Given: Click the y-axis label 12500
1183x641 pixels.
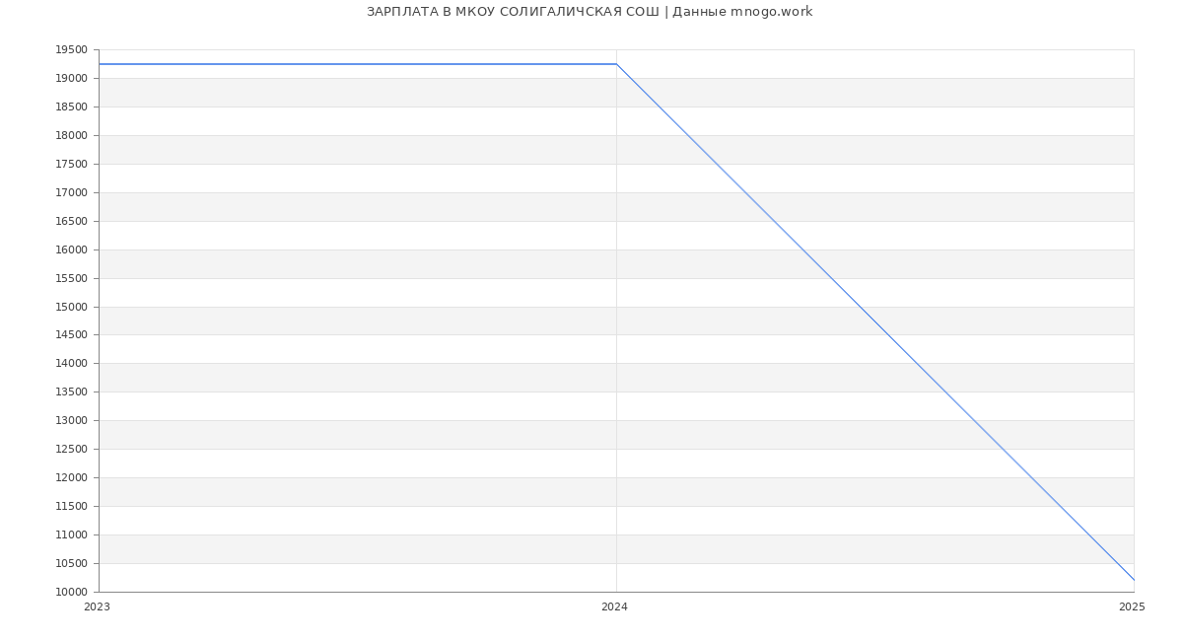Looking at the screenshot, I should coord(72,450).
